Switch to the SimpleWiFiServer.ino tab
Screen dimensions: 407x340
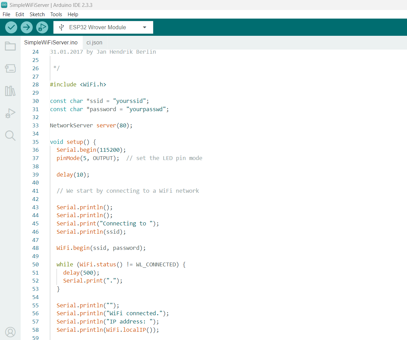51,43
